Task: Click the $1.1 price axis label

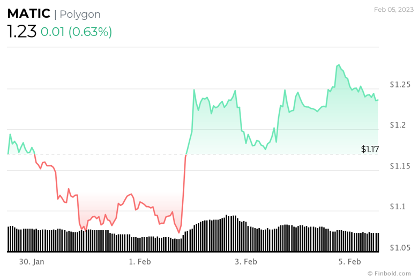Action: pos(398,207)
